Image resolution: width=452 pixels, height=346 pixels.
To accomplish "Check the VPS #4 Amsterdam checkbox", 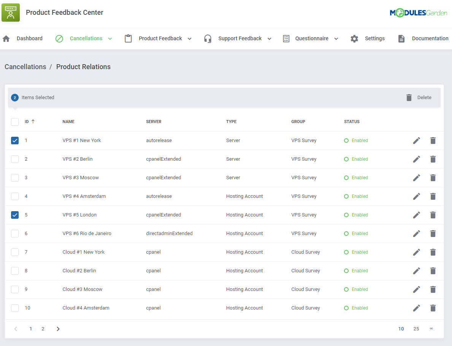I will pos(15,196).
